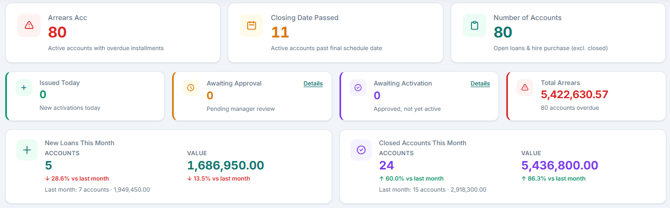
Task: Click the Awaiting Activation checkmark icon
Action: (358, 88)
